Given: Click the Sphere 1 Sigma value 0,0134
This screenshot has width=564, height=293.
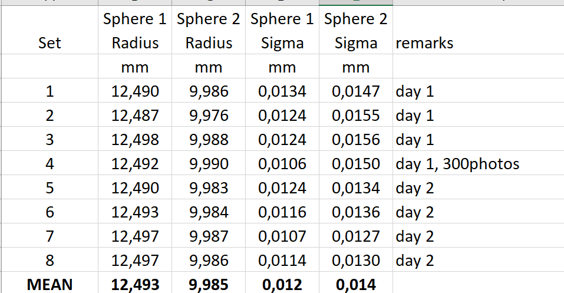Looking at the screenshot, I should point(282,91).
